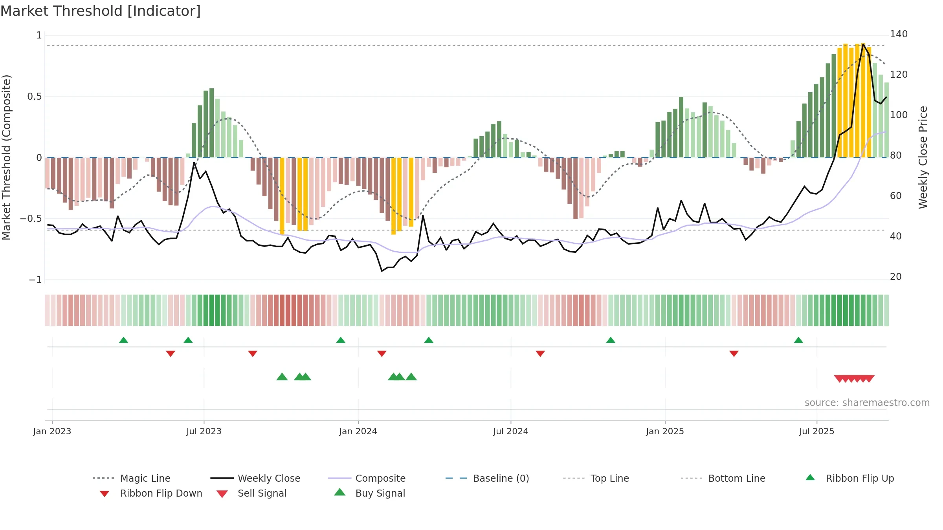Click the Jan 2023 x-axis label
The image size is (943, 530).
pos(52,431)
